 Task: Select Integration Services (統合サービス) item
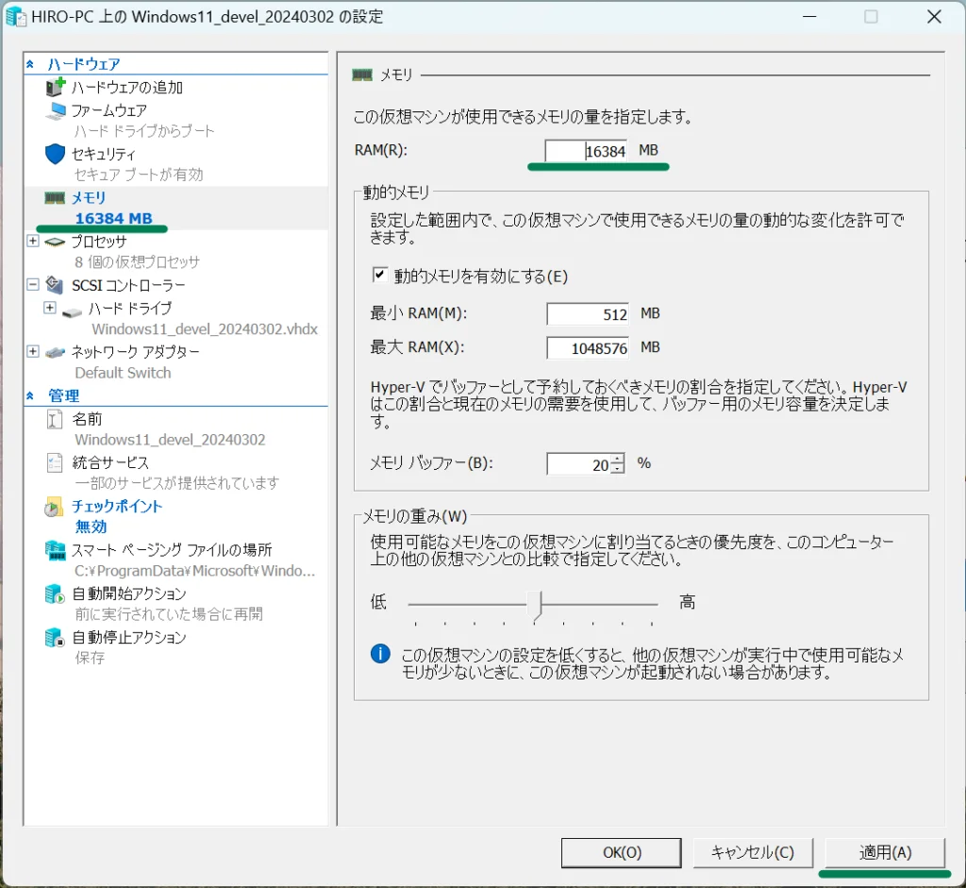pos(109,462)
